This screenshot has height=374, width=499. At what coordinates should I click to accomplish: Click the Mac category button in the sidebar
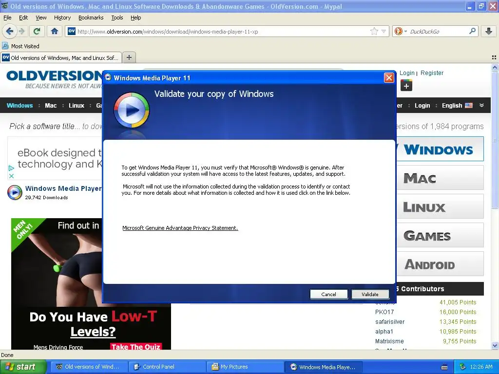[440, 178]
